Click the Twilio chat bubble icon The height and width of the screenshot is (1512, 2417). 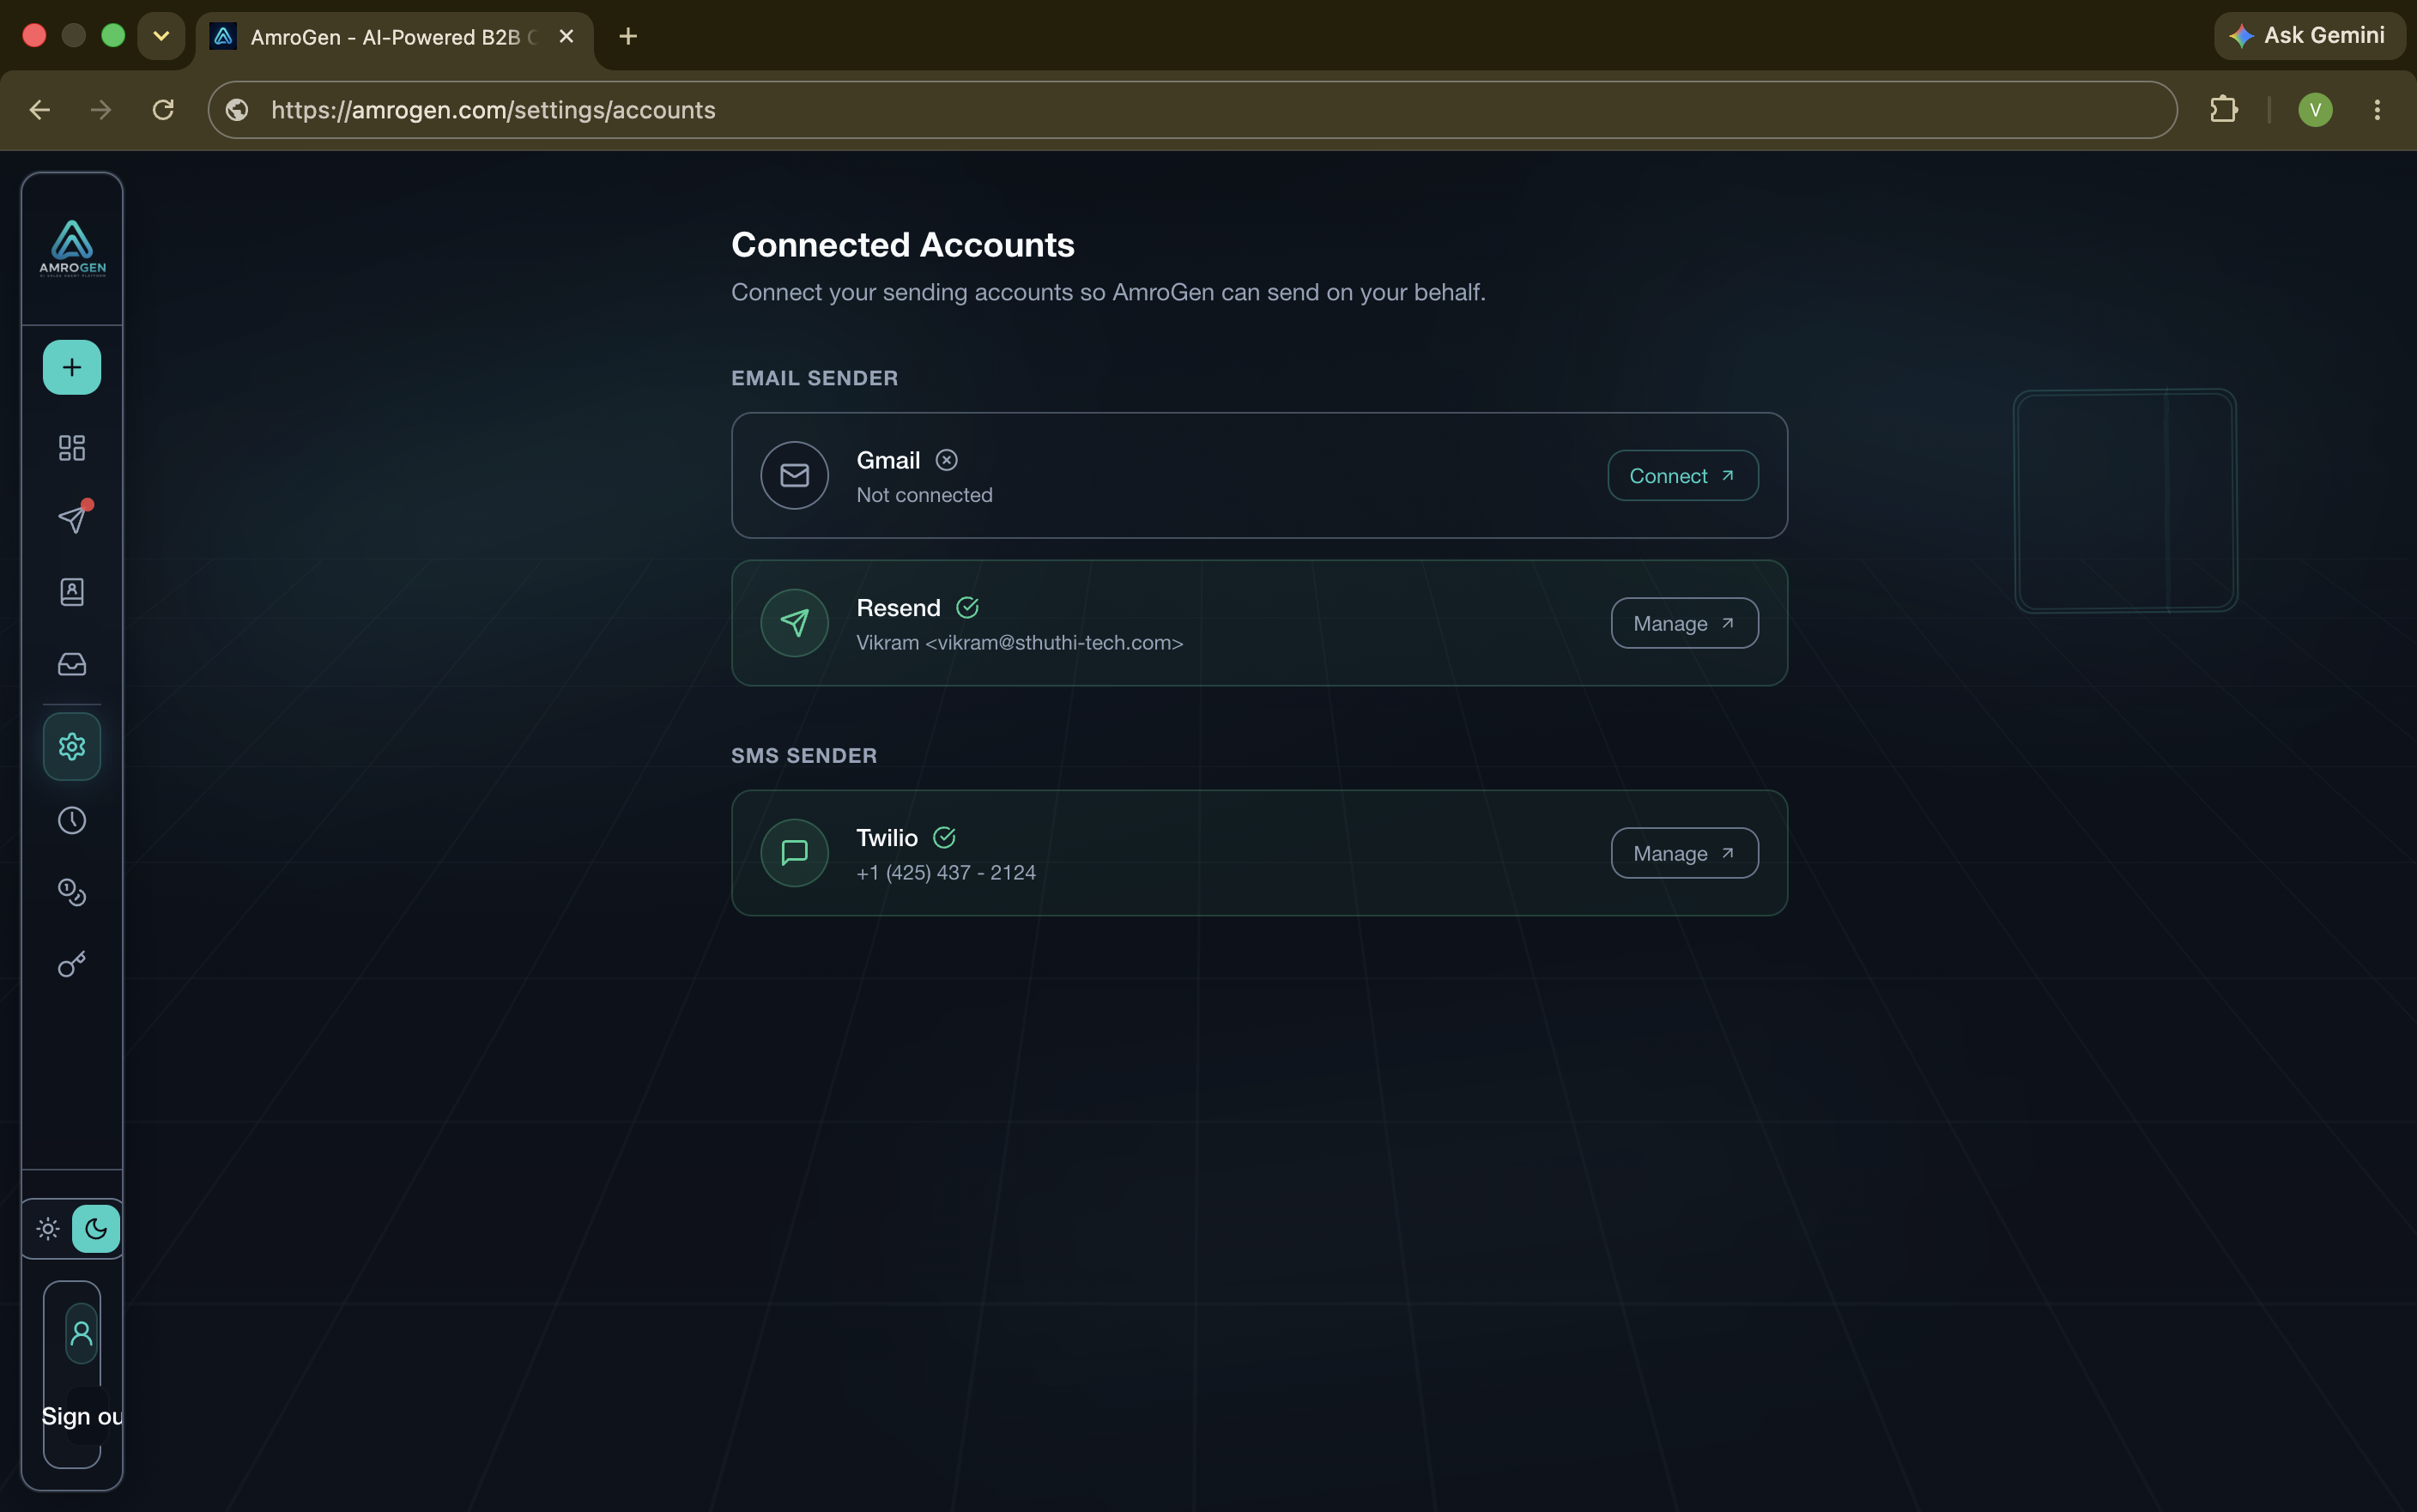tap(794, 853)
